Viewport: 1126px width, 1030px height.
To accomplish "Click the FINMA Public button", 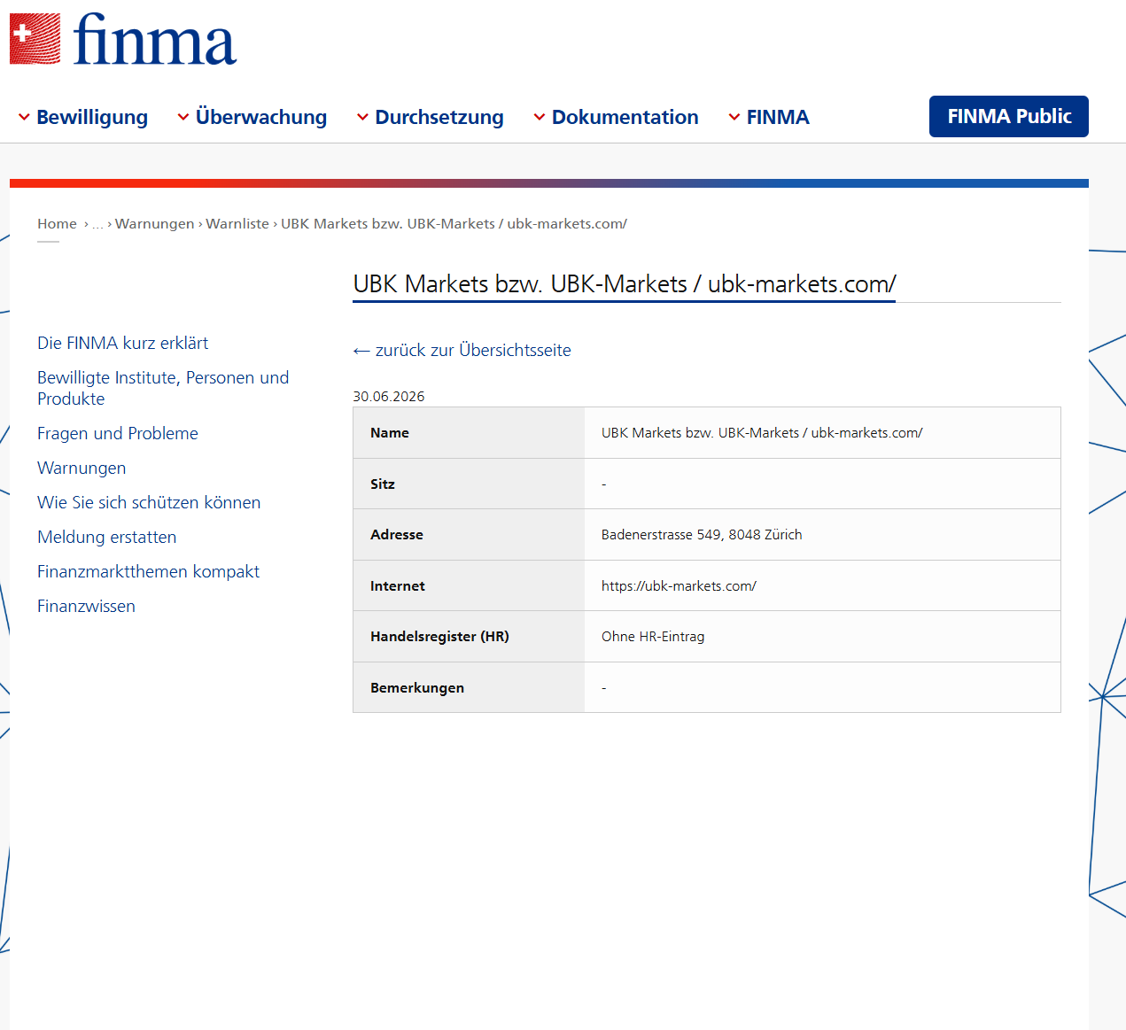I will click(1009, 116).
